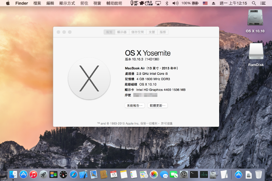Open Xcode hammer icon in Dock
The width and height of the screenshot is (272, 181).
[84, 174]
